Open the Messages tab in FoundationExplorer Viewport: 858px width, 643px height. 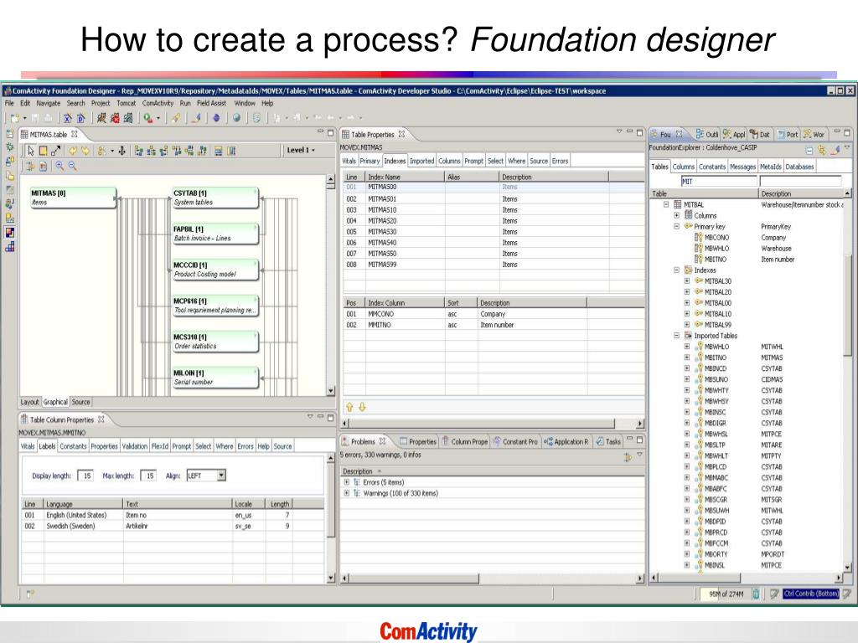742,167
